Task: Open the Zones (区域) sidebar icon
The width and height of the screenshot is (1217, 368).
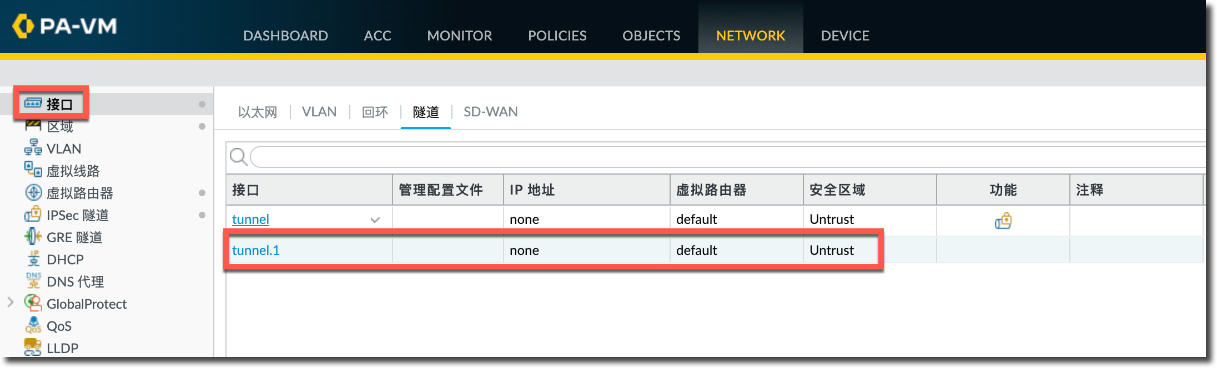Action: pos(33,126)
